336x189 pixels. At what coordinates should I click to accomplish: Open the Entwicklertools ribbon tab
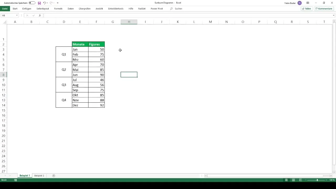click(116, 9)
